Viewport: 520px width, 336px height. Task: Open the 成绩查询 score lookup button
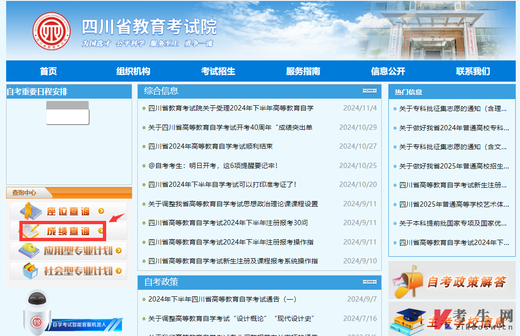tap(68, 231)
